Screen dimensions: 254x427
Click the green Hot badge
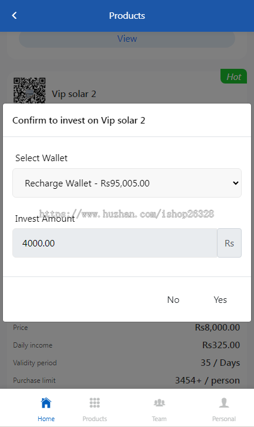(233, 76)
